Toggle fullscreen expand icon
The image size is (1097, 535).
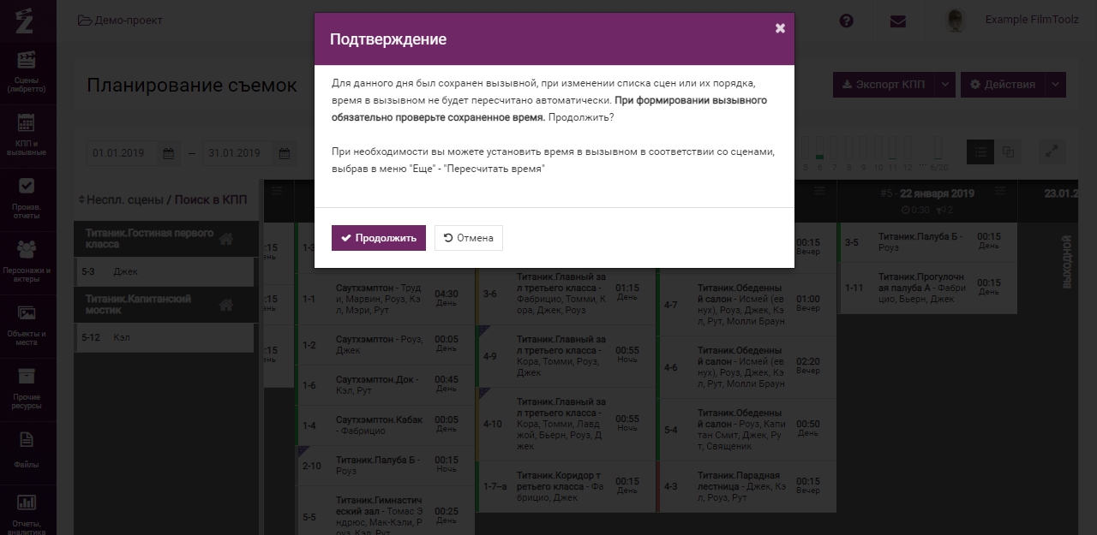tap(1052, 152)
